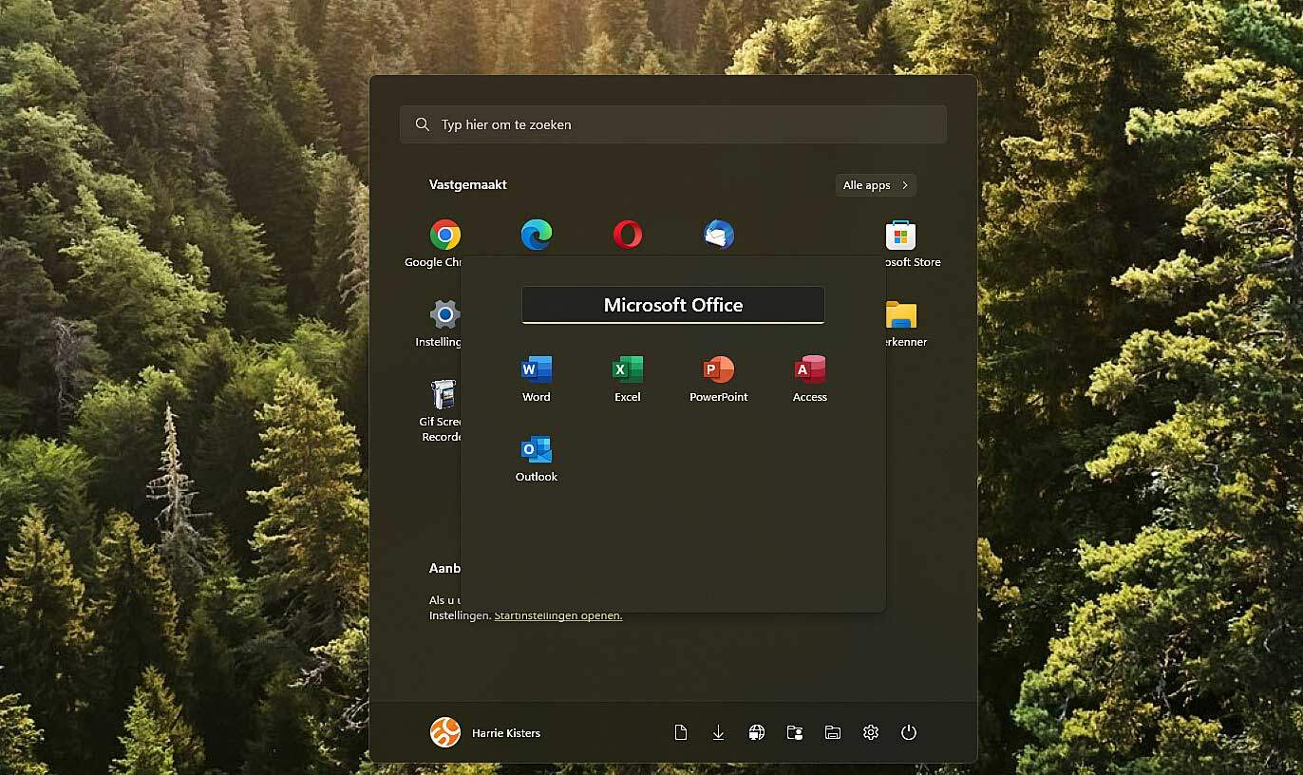1303x775 pixels.
Task: Open the Harrie Kisters user avatar
Action: click(445, 732)
